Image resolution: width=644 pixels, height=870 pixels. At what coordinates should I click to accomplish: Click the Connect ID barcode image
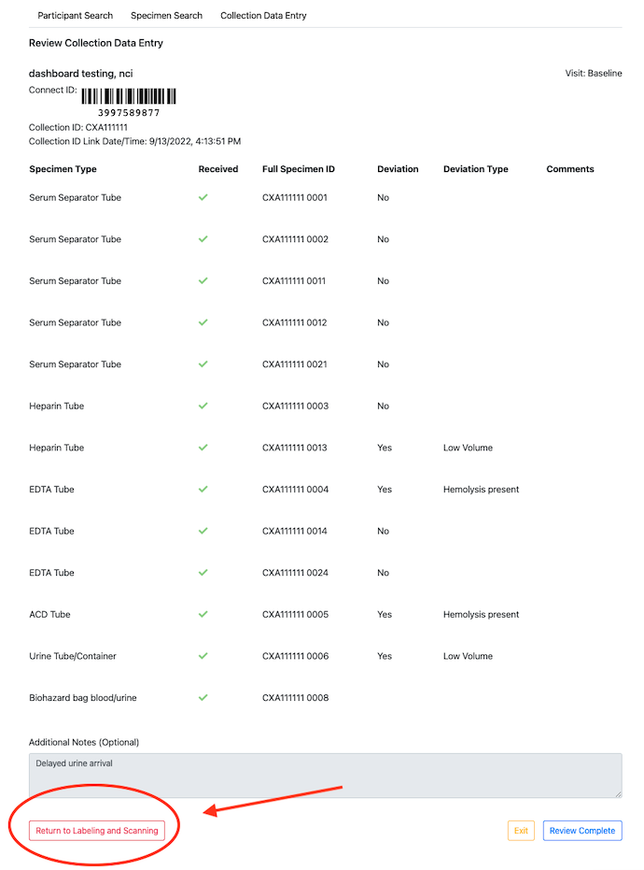[129, 96]
